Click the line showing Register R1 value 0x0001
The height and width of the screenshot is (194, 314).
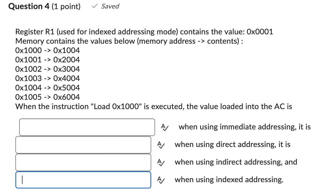coord(144,32)
